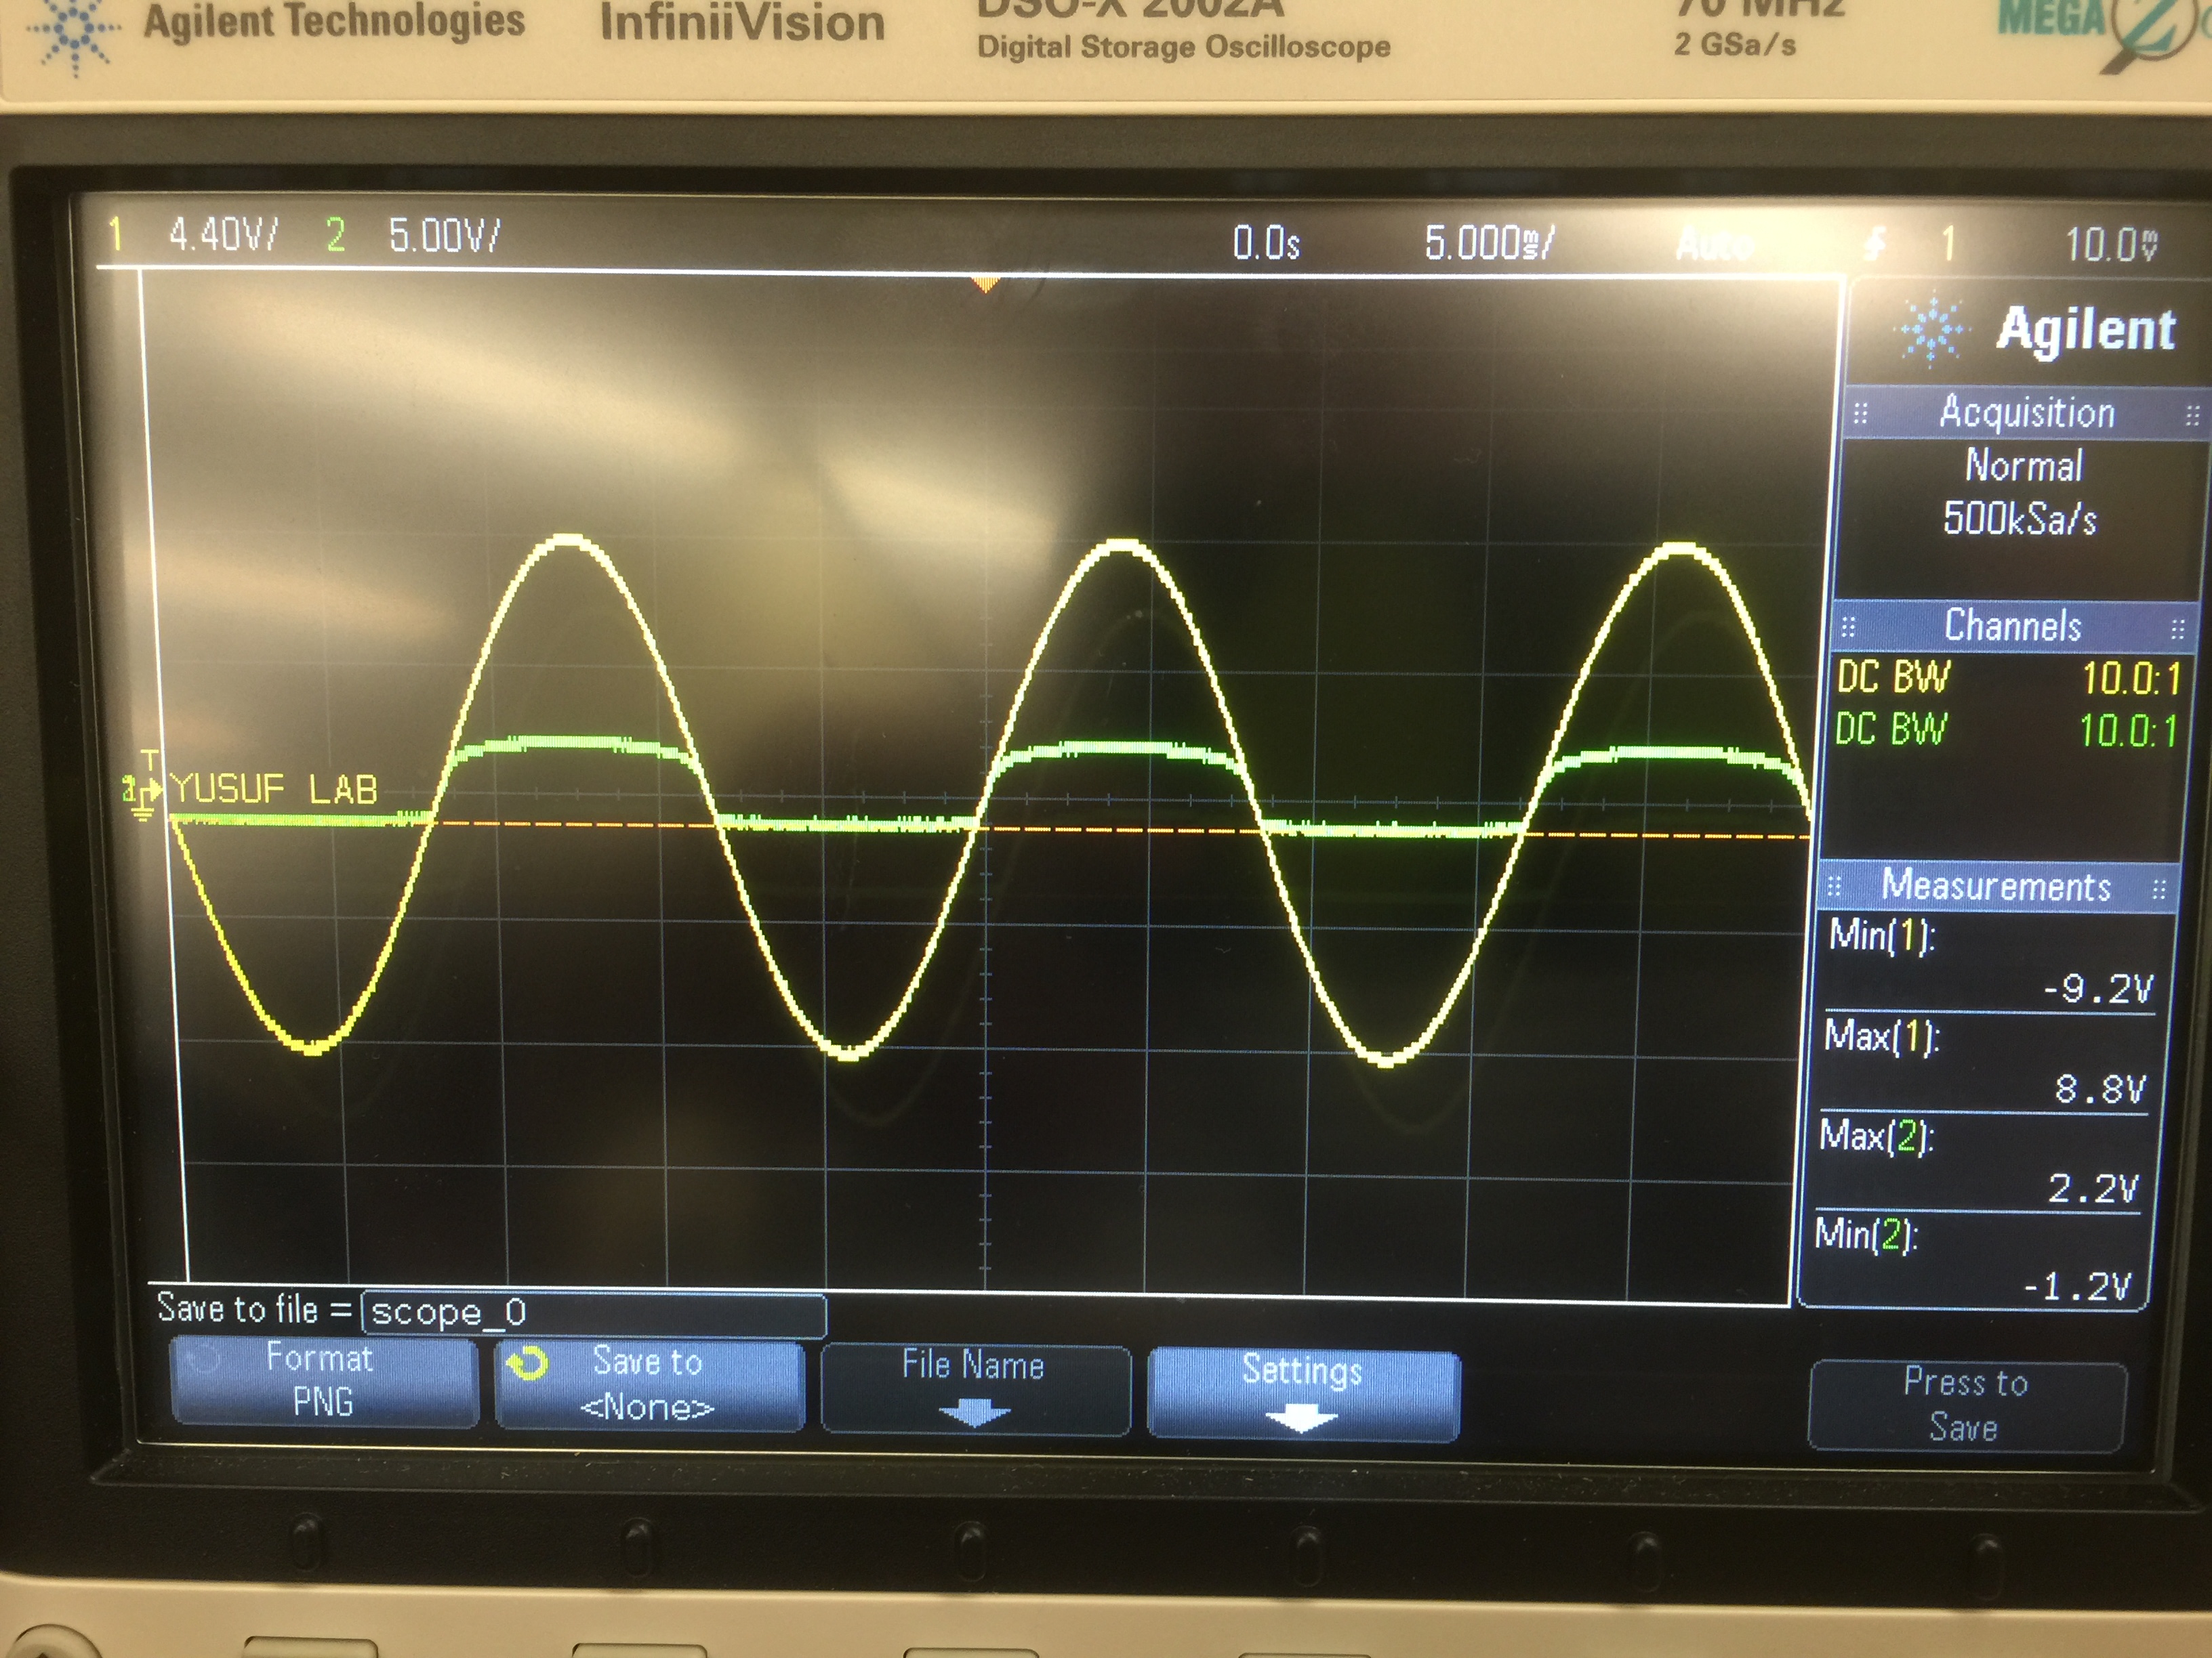Select the rotary knob icon on Save to
2212x1658 pixels.
pos(527,1364)
